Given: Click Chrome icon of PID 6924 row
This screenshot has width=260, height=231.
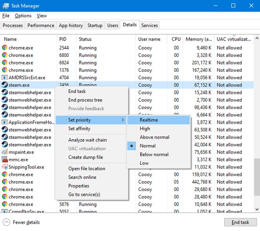Looking at the screenshot, I should (x=5, y=63).
